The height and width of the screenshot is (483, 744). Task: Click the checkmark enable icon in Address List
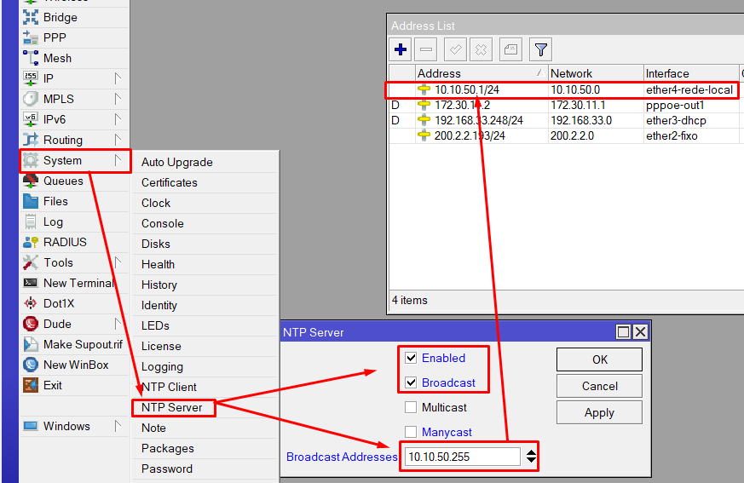tap(455, 49)
